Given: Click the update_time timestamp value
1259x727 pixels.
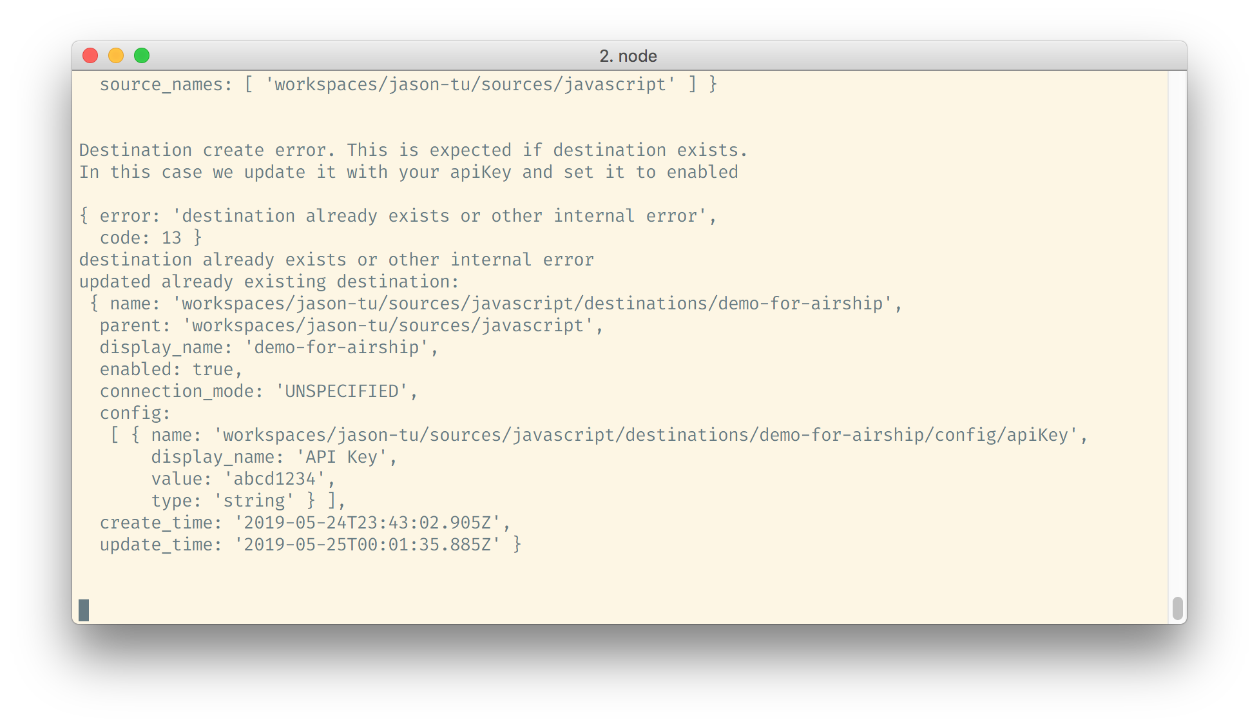Looking at the screenshot, I should pyautogui.click(x=367, y=545).
